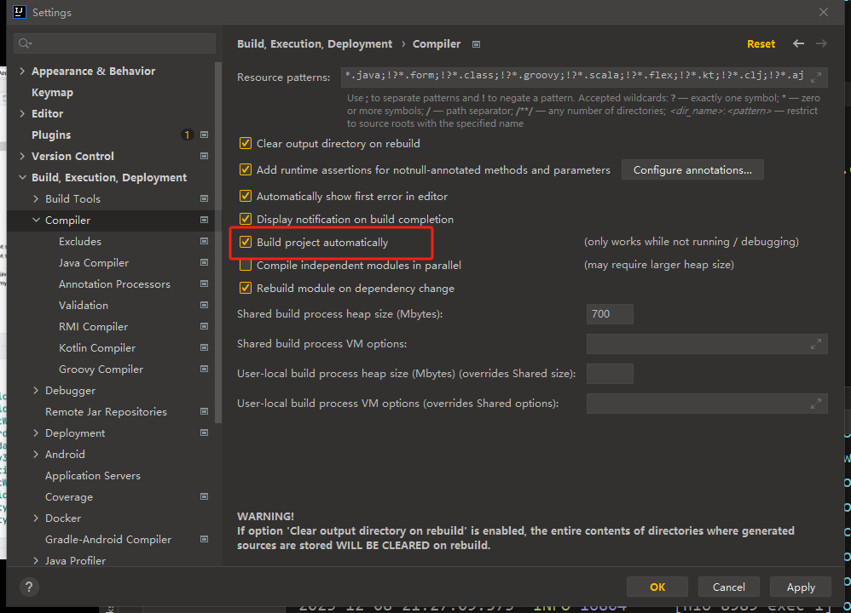Click project icon next to Coverage

pos(204,496)
